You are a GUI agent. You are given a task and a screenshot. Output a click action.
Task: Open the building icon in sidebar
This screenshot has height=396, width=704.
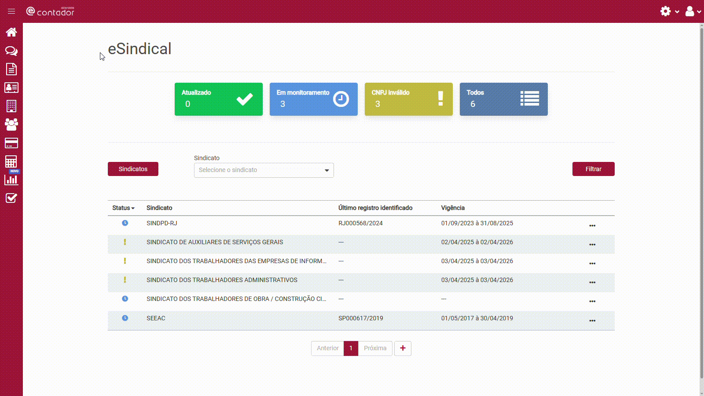coord(11,106)
